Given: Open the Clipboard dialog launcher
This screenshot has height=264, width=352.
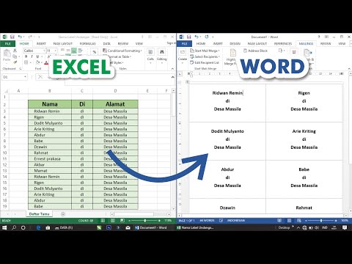Looking at the screenshot, I should tap(21, 69).
